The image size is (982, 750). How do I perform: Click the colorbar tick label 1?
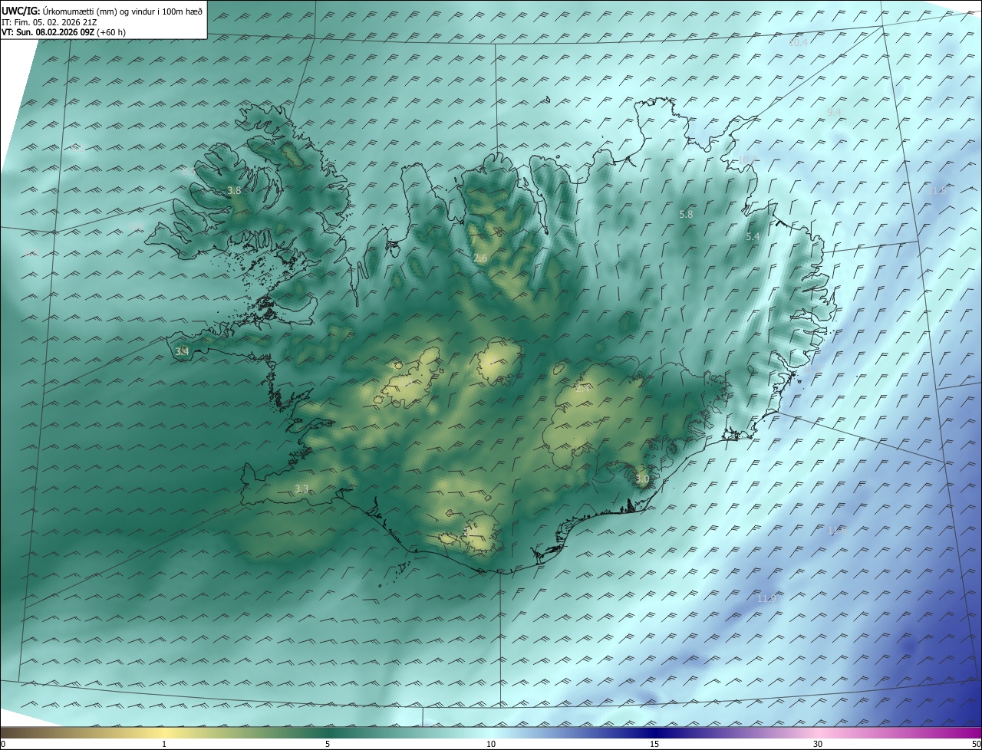(164, 744)
